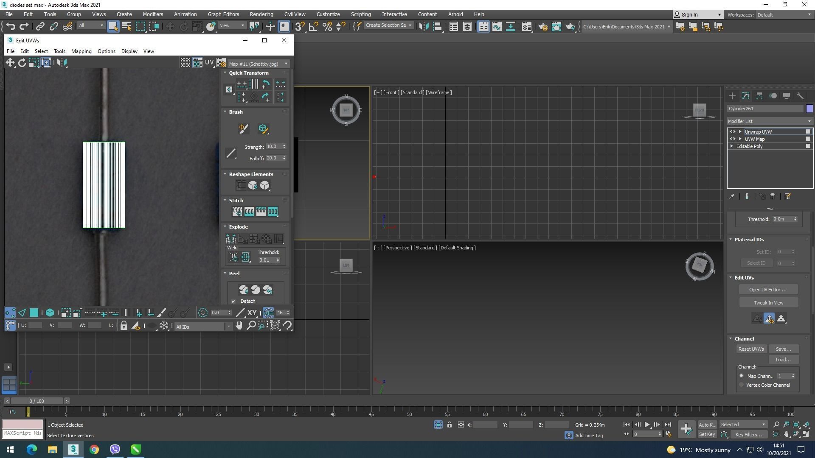Click the Angle Snap toggle icon
Screen dimensions: 815x458
click(313, 27)
